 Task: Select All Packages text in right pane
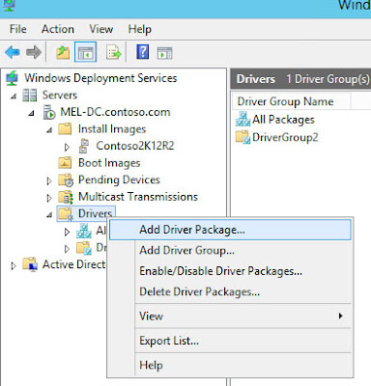[283, 120]
